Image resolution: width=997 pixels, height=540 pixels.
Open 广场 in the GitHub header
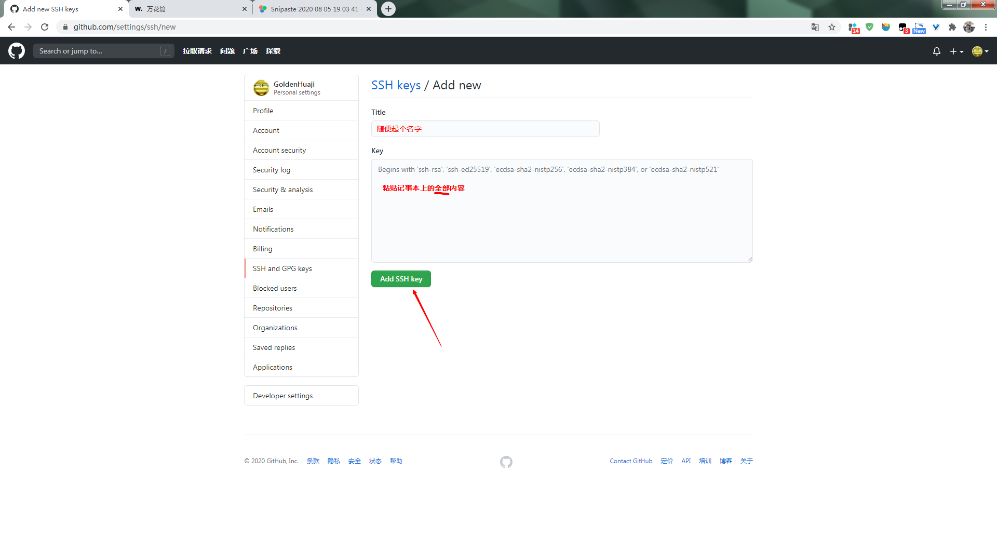pyautogui.click(x=250, y=51)
